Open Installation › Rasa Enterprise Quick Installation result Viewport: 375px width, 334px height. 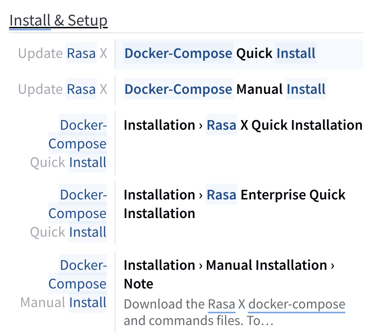[x=234, y=204]
